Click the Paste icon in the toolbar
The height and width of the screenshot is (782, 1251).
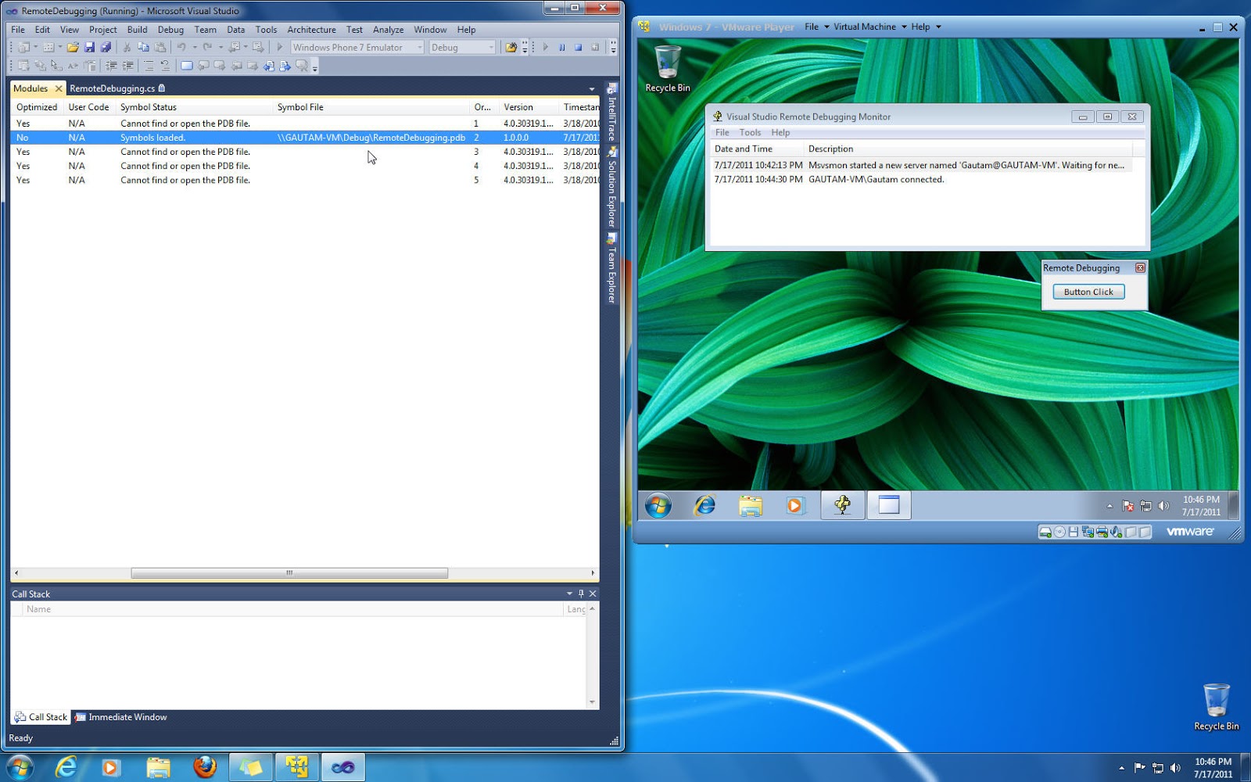pyautogui.click(x=160, y=47)
